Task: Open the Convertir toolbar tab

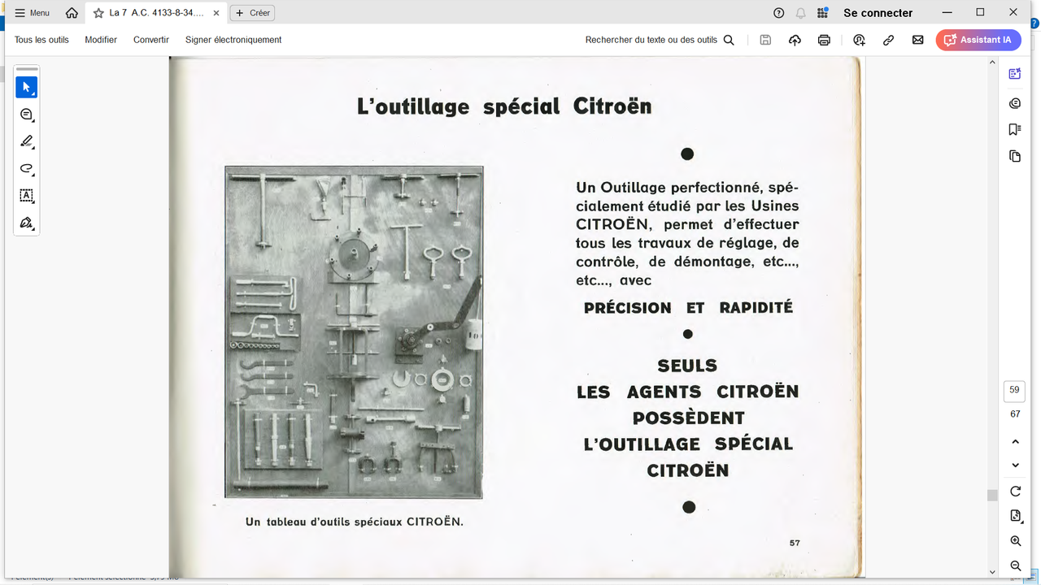Action: (151, 40)
